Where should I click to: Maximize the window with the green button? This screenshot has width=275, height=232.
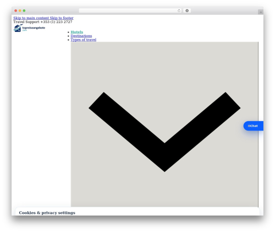tap(24, 10)
